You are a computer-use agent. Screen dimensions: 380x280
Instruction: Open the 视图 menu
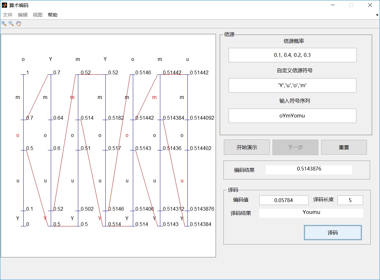[x=38, y=15]
